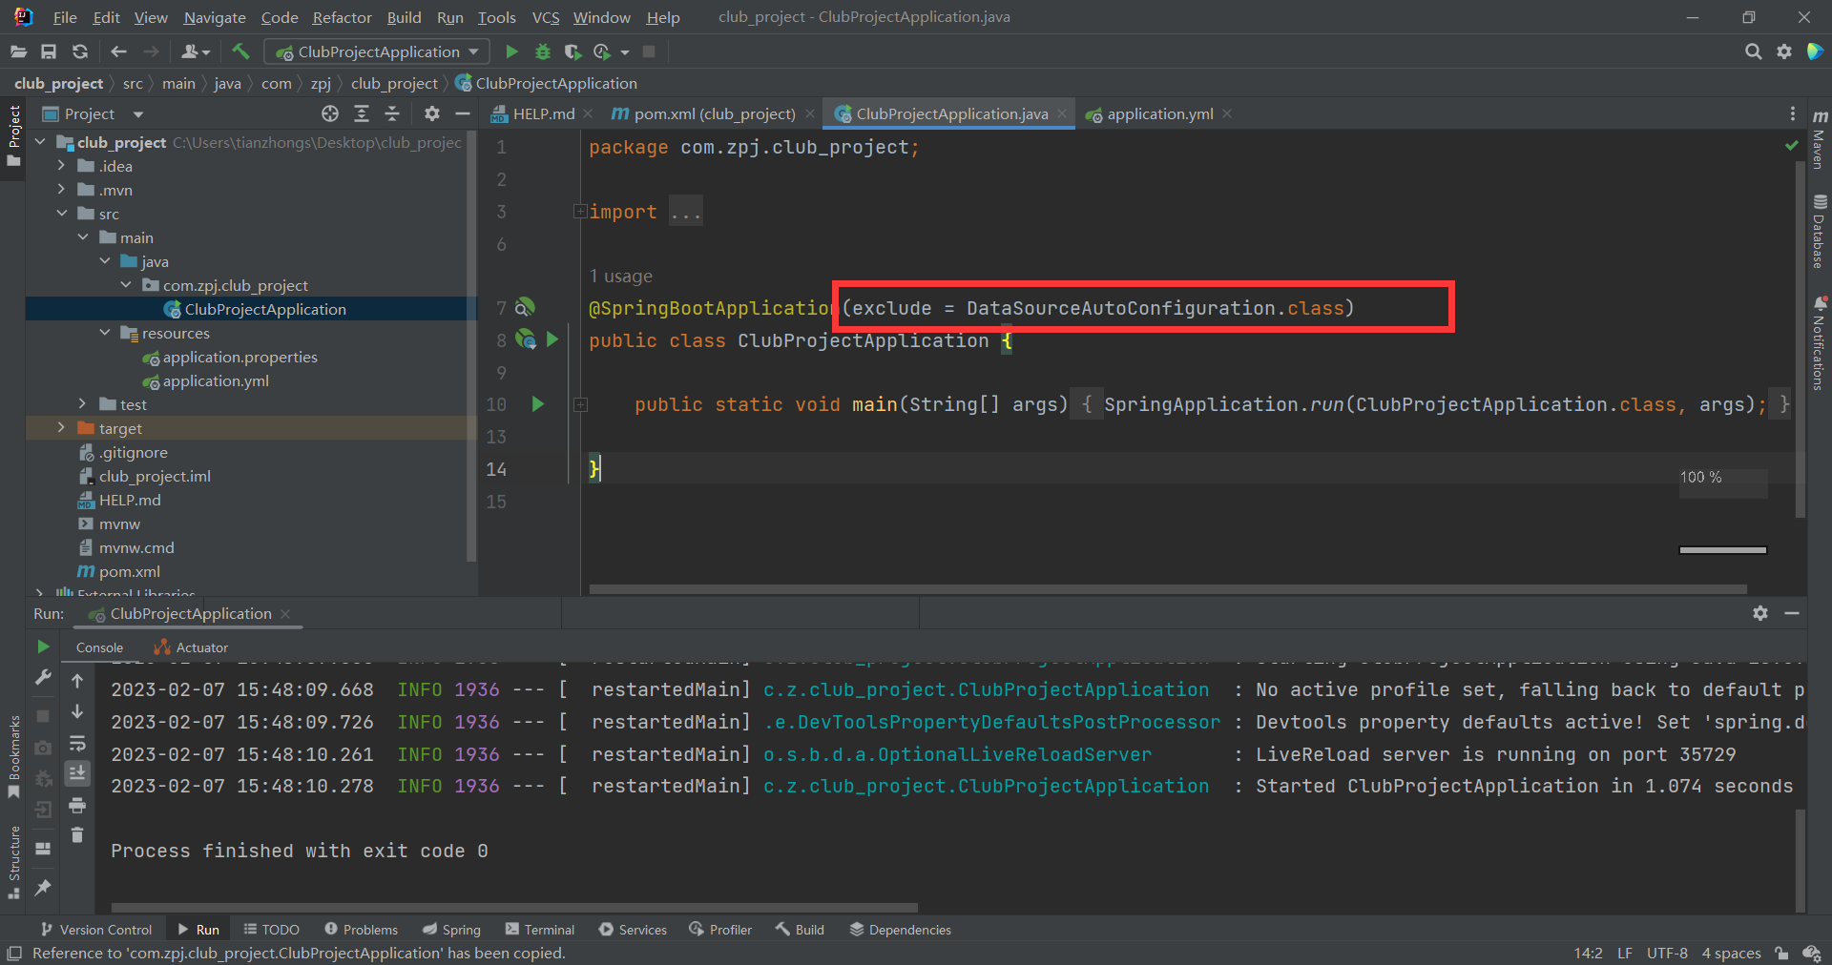Start debugging with the Debug bug icon
The width and height of the screenshot is (1832, 965).
coord(542,51)
